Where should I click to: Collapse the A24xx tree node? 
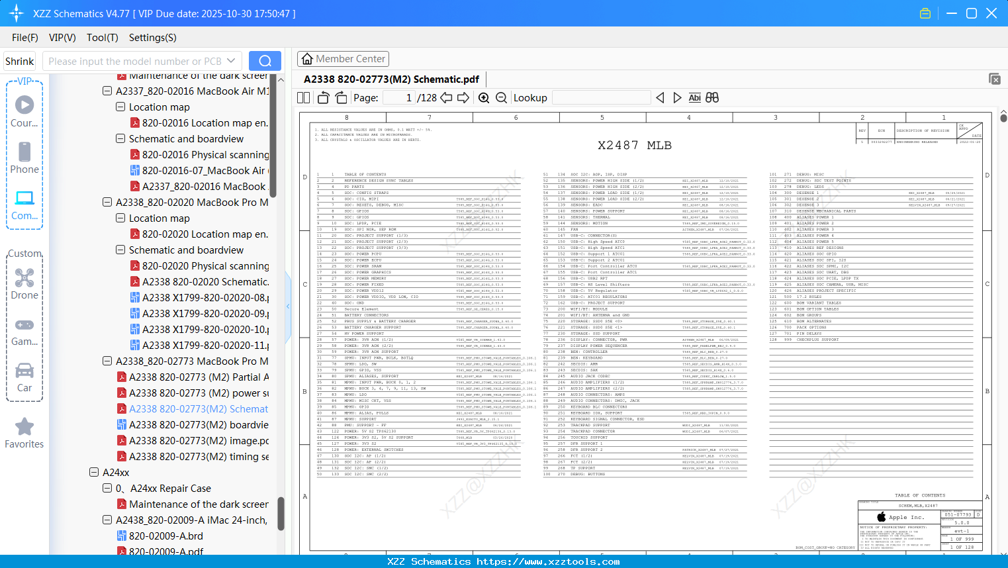tap(94, 472)
